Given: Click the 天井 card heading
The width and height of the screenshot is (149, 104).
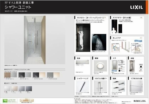Looking at the screenshot, I should [x=79, y=58].
